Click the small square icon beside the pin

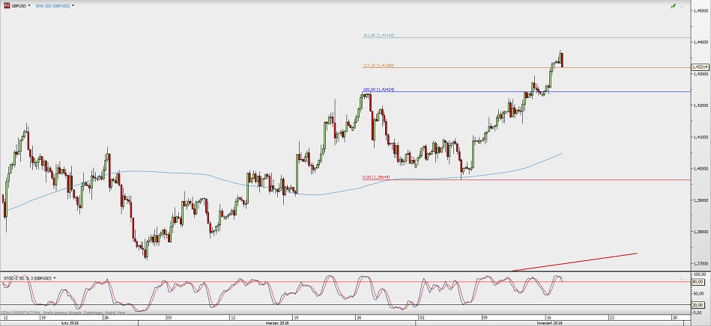[682, 6]
